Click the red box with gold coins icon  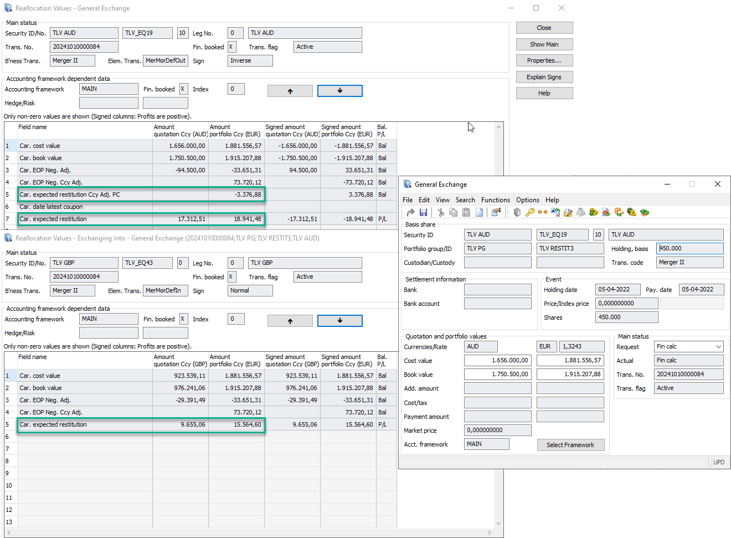coord(631,212)
